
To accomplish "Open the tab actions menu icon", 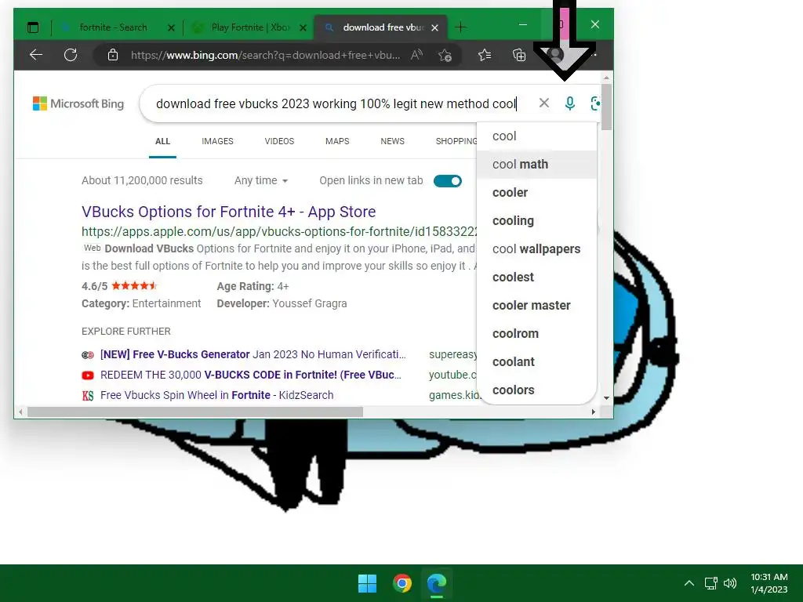I will point(33,27).
